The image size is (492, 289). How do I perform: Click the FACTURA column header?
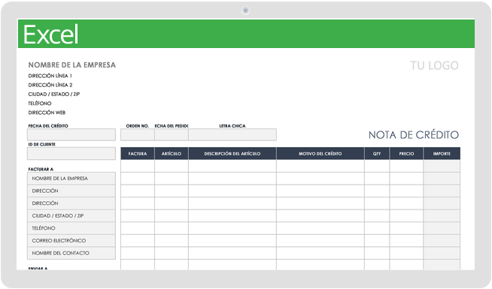pyautogui.click(x=138, y=153)
